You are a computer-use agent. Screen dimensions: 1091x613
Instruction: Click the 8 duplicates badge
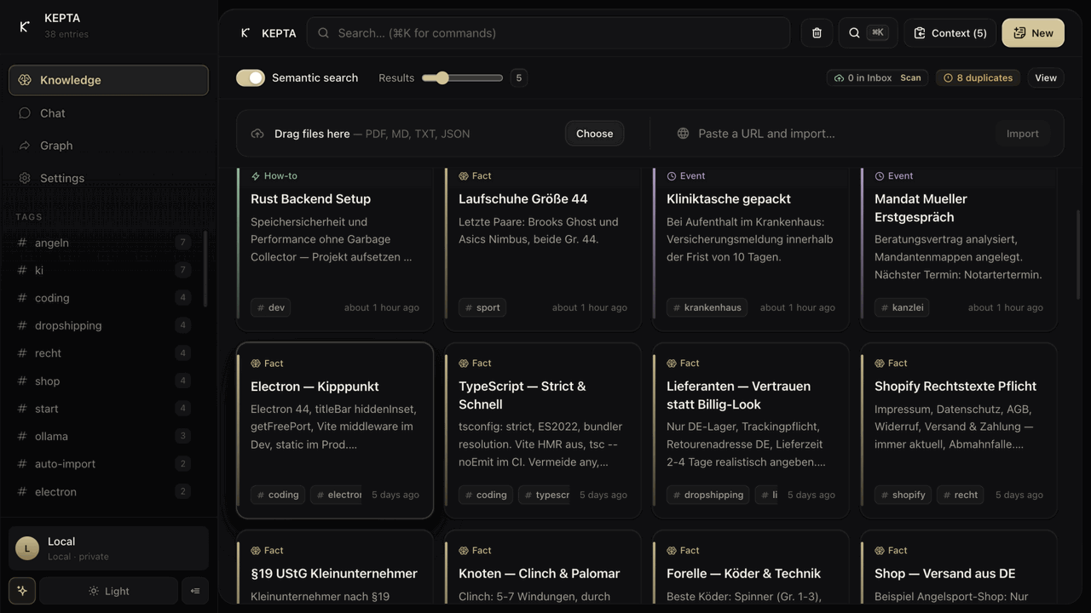(x=978, y=77)
